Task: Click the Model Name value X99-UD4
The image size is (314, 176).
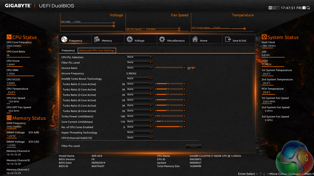Action: tap(97, 156)
